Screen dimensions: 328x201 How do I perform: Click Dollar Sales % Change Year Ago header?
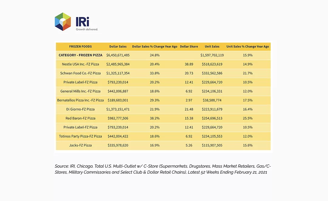[155, 47]
